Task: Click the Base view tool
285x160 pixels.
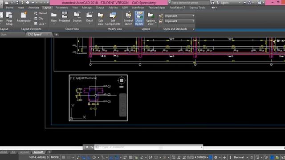Action: click(54, 17)
